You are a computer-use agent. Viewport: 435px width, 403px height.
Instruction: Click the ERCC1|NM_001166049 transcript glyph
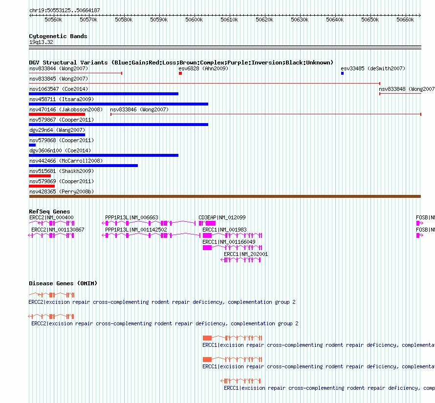(x=232, y=248)
